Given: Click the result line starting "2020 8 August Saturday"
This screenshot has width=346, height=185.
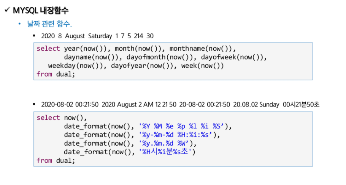Looking at the screenshot, I should [97, 36].
